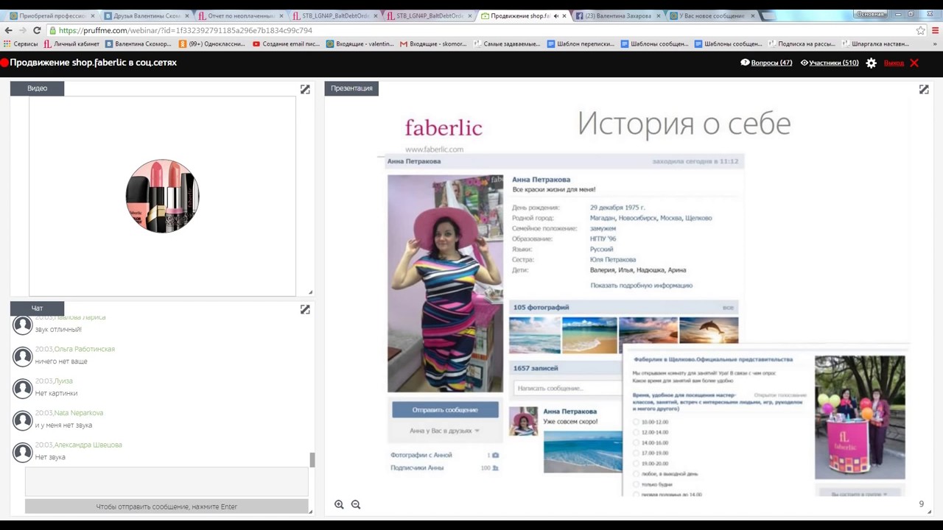The image size is (943, 530).
Task: Click chat author name Александра Швецова
Action: point(88,445)
